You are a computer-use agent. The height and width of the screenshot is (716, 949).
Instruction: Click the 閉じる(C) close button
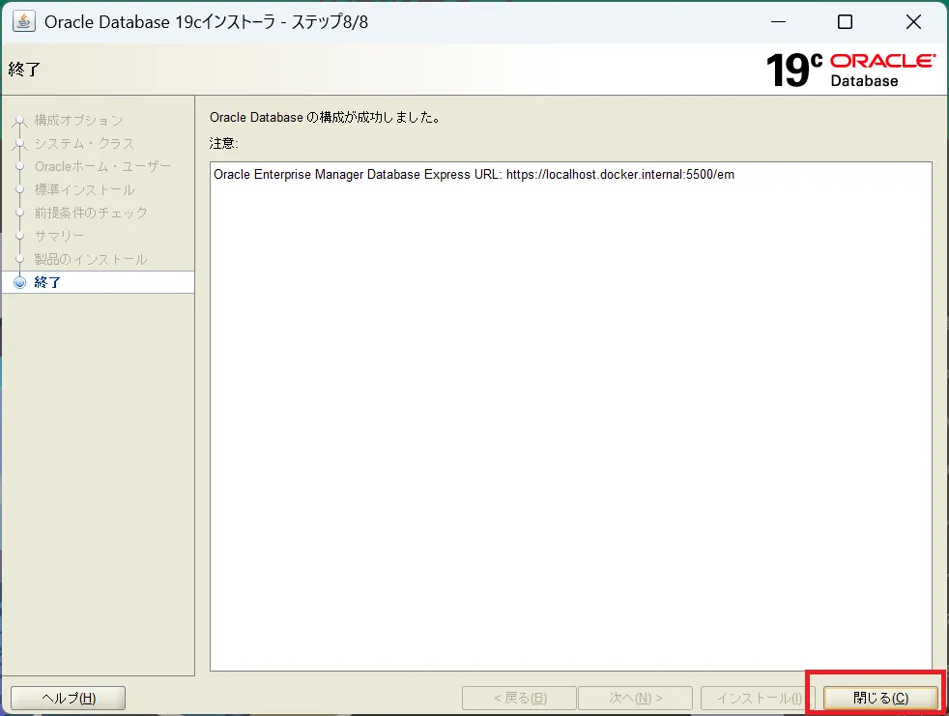click(880, 698)
